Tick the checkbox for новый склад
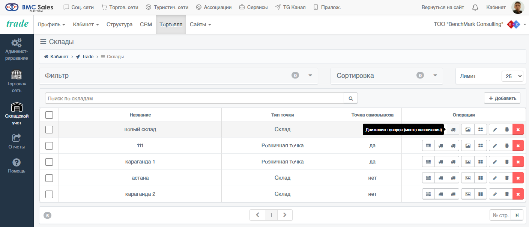This screenshot has height=227, width=529. [49, 130]
